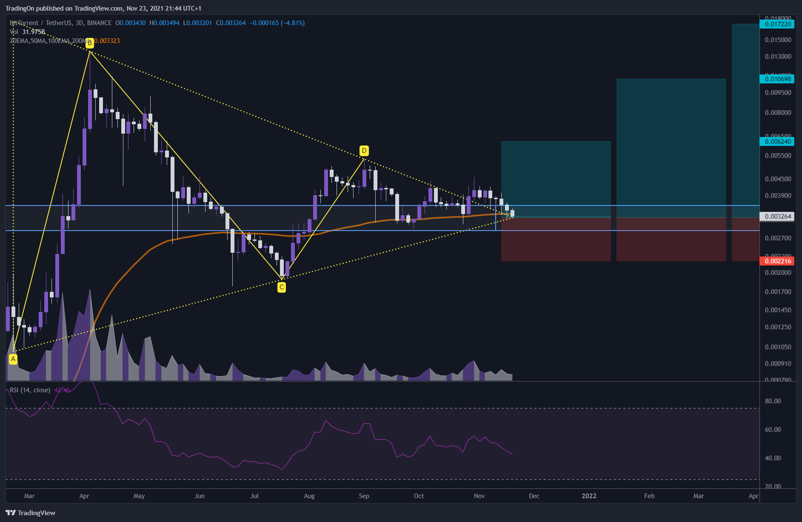Click the Nov label on time axis
802x522 pixels.
[x=479, y=496]
